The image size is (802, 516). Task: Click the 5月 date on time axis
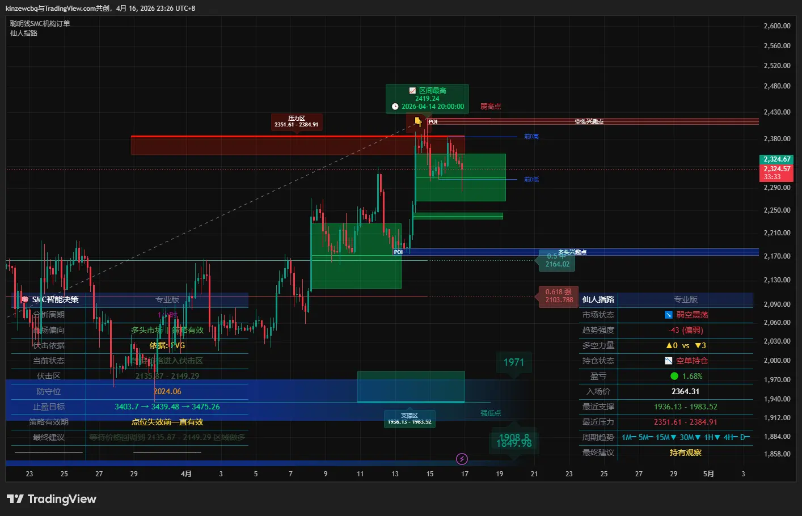point(708,474)
